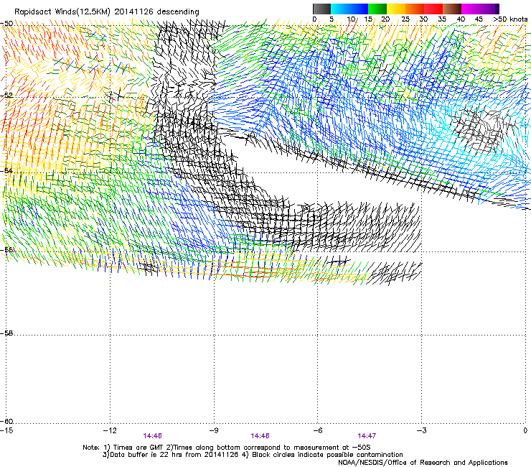Click the '-56' latitude axis label
This screenshot has width=531, height=467.
(x=6, y=249)
